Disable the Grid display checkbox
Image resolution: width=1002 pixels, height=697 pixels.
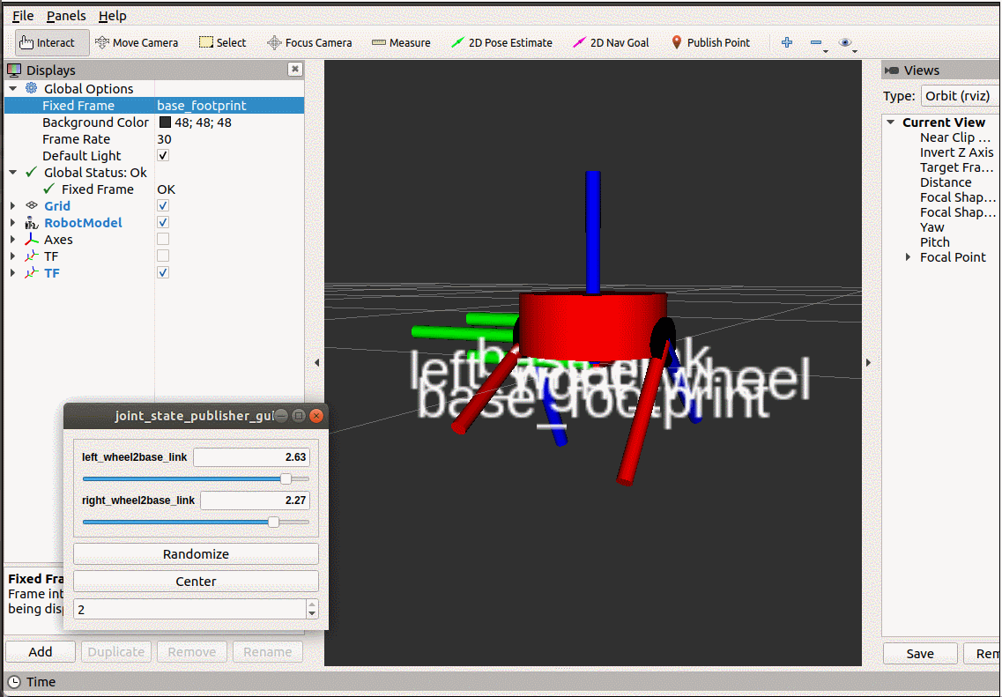(x=163, y=205)
